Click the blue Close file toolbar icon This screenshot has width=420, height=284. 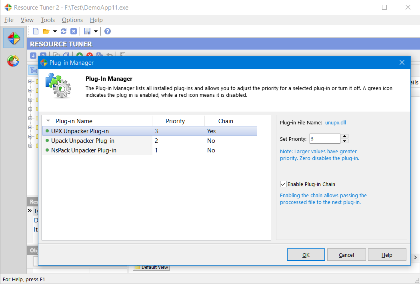[x=74, y=31]
